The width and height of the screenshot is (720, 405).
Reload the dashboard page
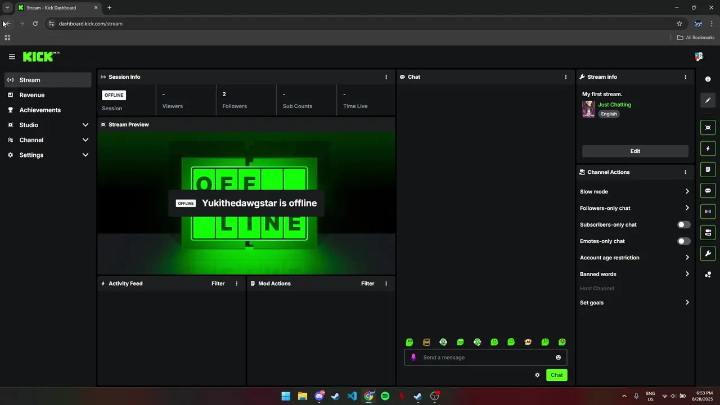point(35,24)
